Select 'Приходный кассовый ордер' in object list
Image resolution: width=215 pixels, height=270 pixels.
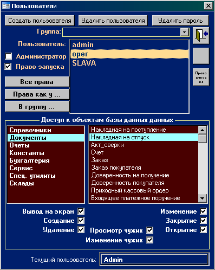pyautogui.click(x=144, y=190)
